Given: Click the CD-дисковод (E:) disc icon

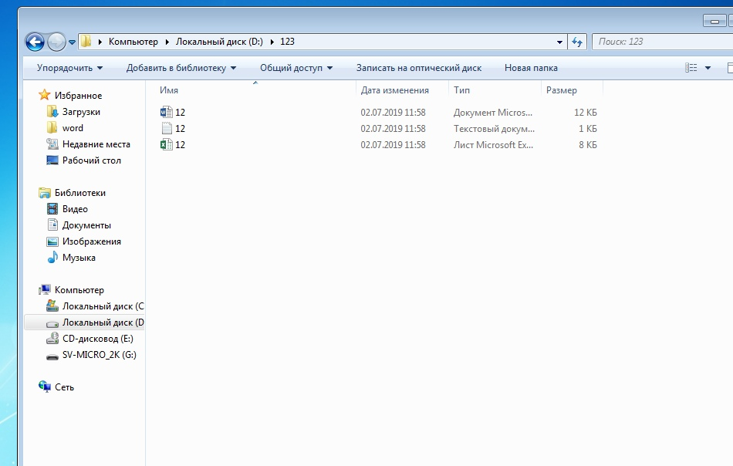Looking at the screenshot, I should coord(52,339).
